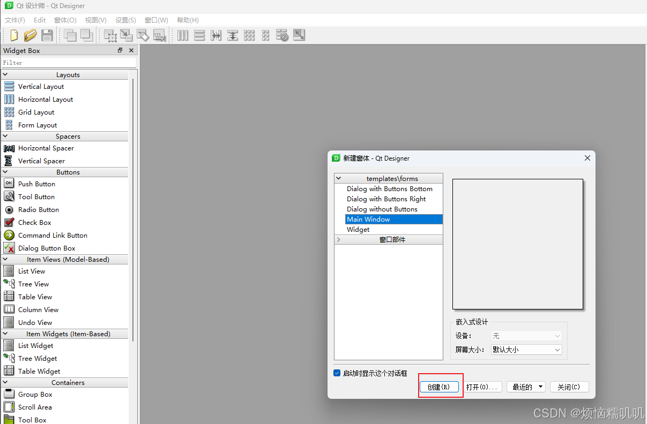
Task: Click the 创建(R) button
Action: (x=440, y=387)
